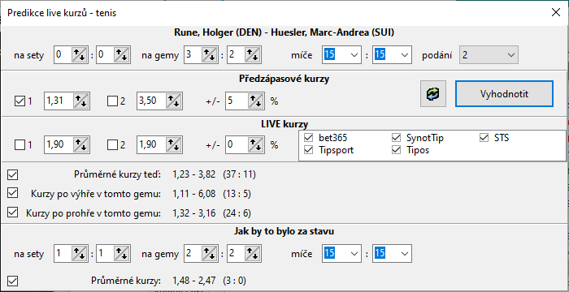Click pre-match +/- 5 percent spinner arrows

point(256,101)
